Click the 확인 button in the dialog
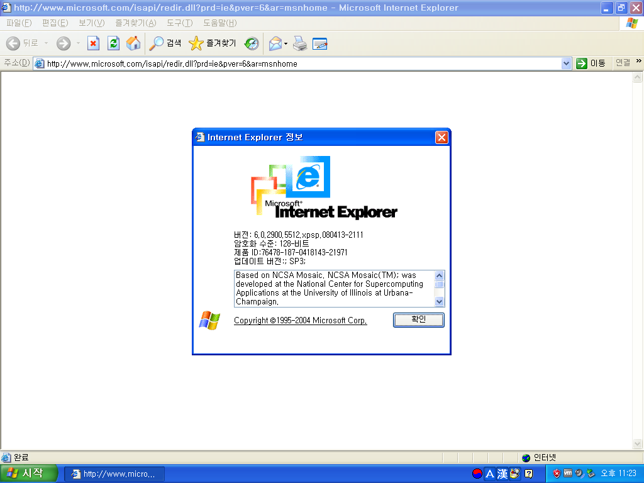 [x=418, y=319]
